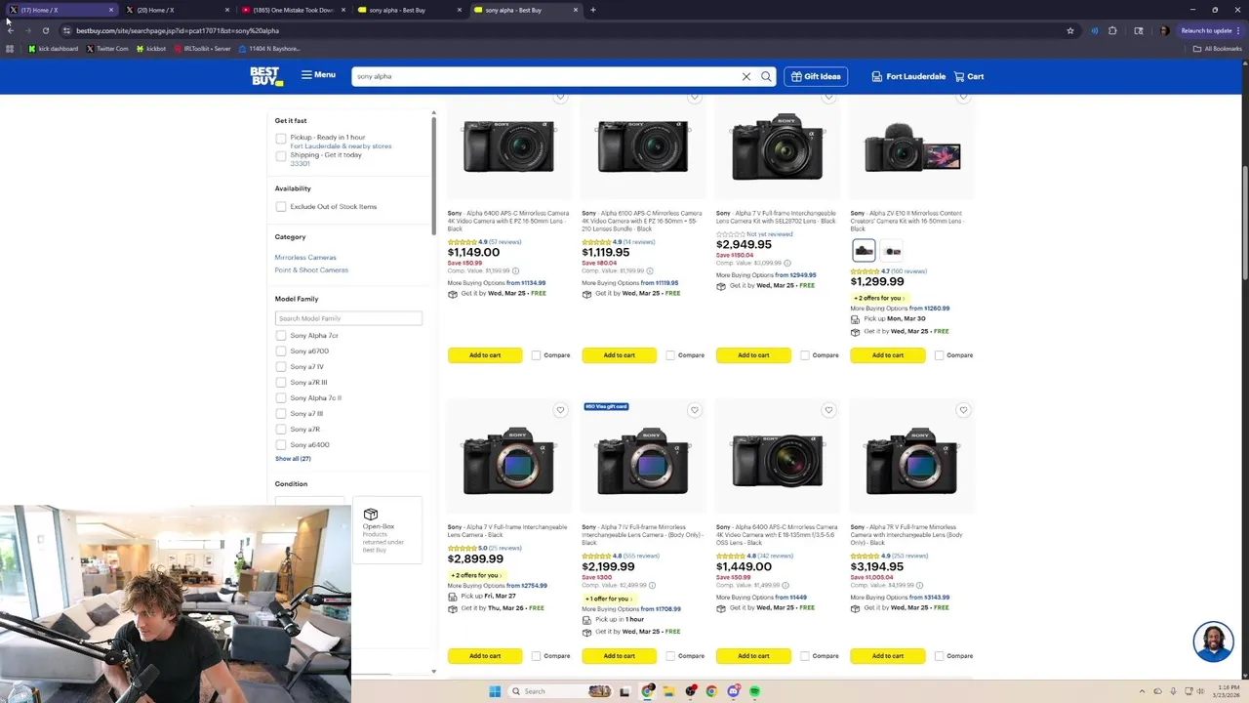Add the Alpha 6400 $1,149.00 camera to cart
Viewport: 1249px width, 703px height.
pos(485,355)
